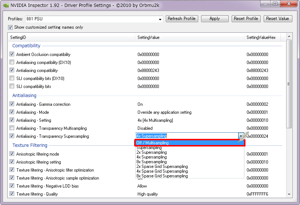
Task: Toggle Anisotropic filtering setting checkbox
Action: click(x=12, y=162)
